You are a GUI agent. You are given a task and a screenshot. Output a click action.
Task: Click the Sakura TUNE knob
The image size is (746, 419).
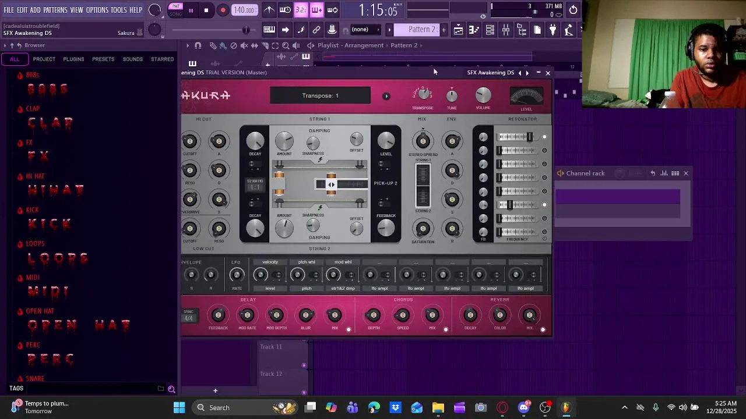(x=452, y=95)
